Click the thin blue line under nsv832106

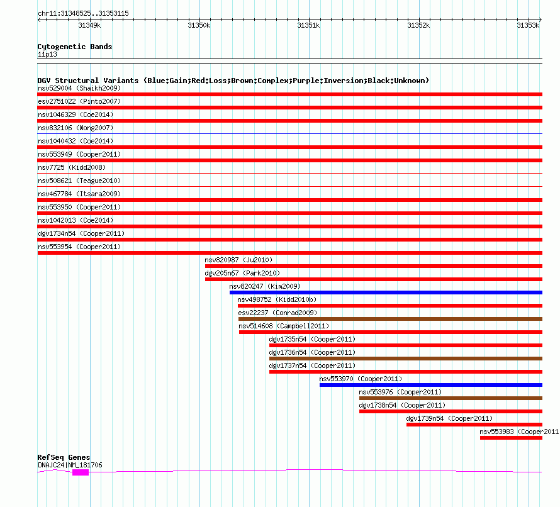point(290,134)
